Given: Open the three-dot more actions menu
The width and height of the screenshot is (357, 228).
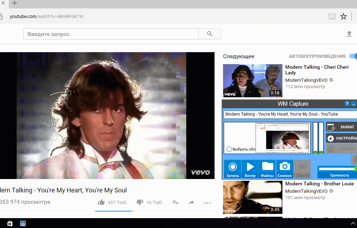Looking at the screenshot, I should pos(207,203).
